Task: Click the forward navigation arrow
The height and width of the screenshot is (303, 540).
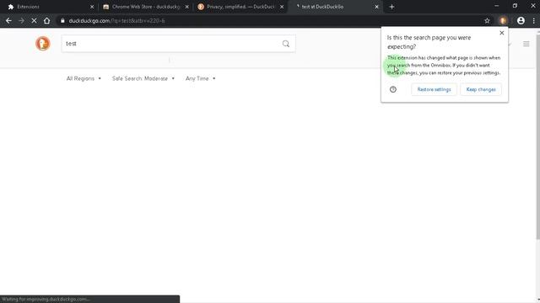Action: pyautogui.click(x=21, y=20)
